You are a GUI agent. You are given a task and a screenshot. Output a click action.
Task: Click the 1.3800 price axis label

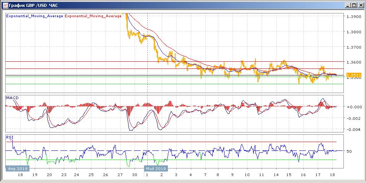point(353,32)
